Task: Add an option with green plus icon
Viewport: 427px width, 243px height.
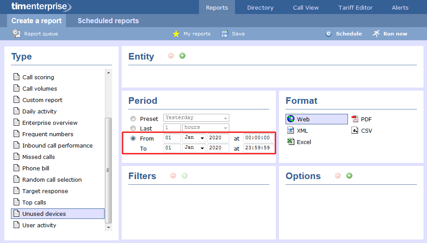Action: pos(349,176)
